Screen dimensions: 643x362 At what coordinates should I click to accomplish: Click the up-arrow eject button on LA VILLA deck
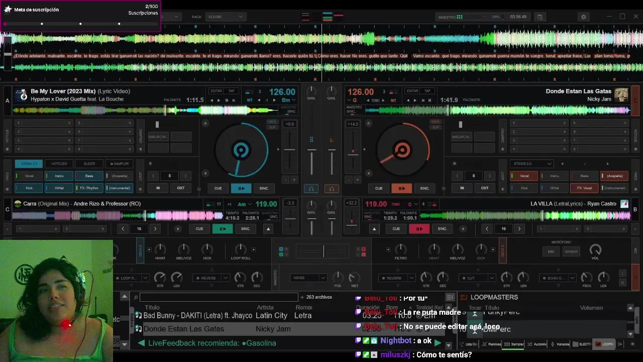[x=374, y=229]
